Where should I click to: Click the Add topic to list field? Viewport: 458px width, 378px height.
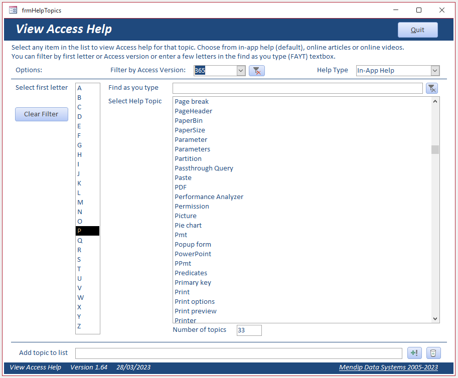point(238,353)
